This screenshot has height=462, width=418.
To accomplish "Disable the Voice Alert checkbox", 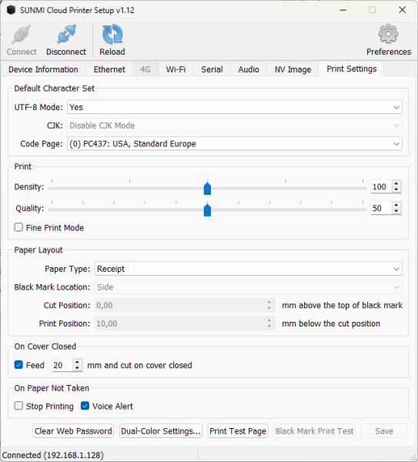I will (x=85, y=406).
